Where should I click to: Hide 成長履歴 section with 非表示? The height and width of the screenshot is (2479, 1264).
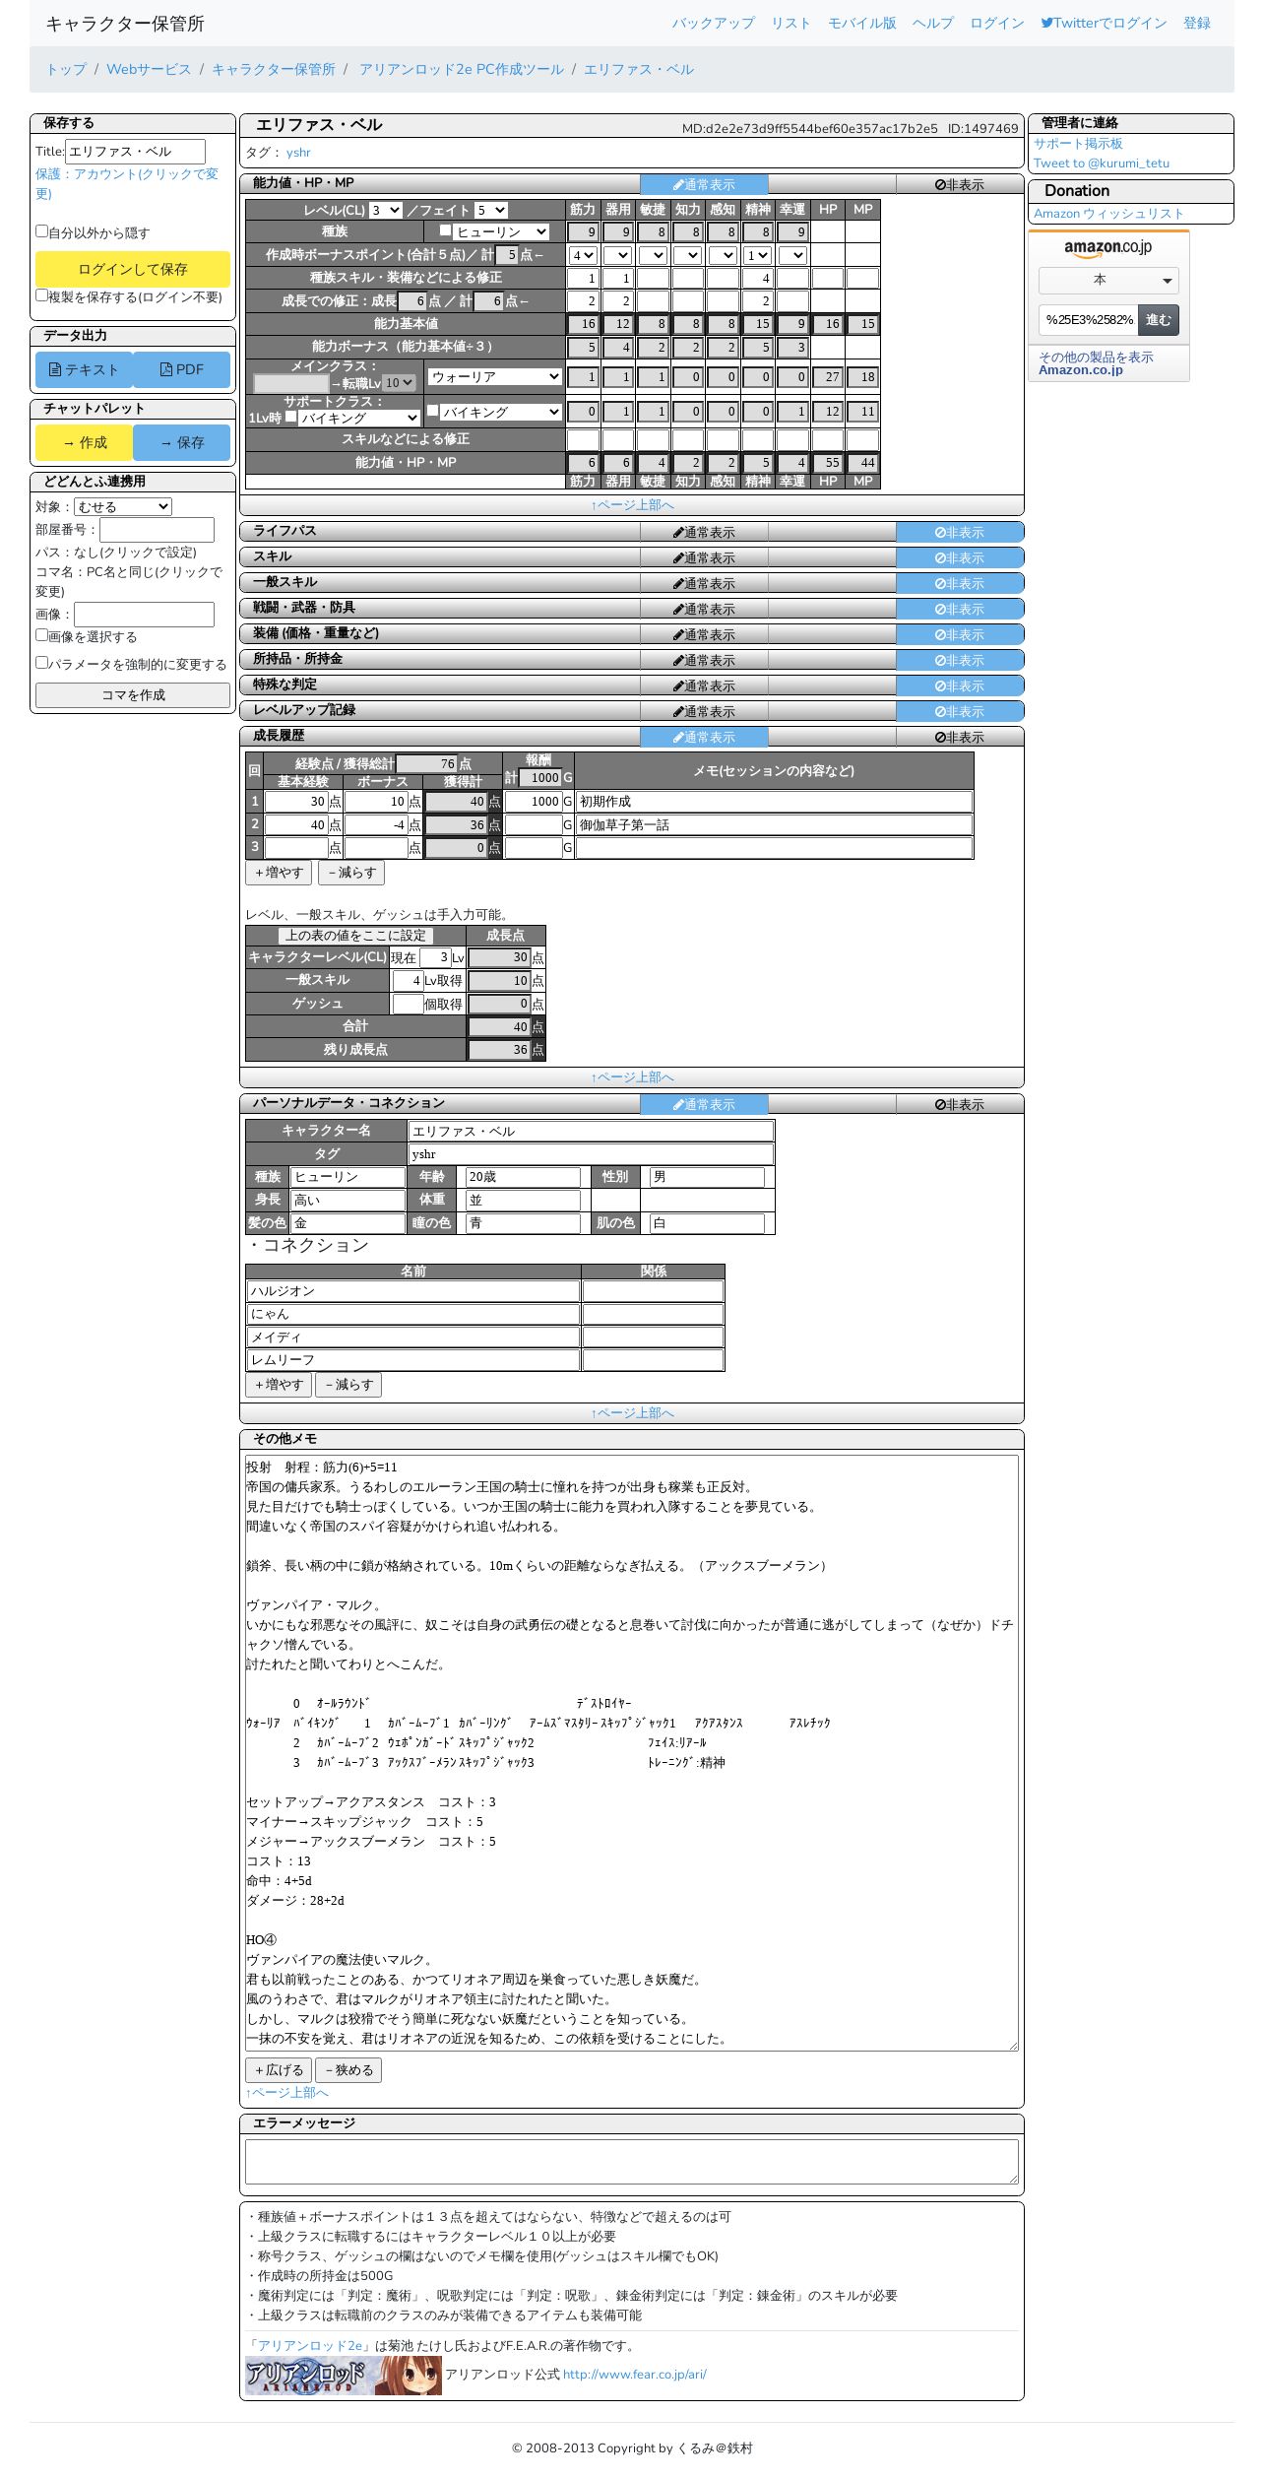point(960,737)
